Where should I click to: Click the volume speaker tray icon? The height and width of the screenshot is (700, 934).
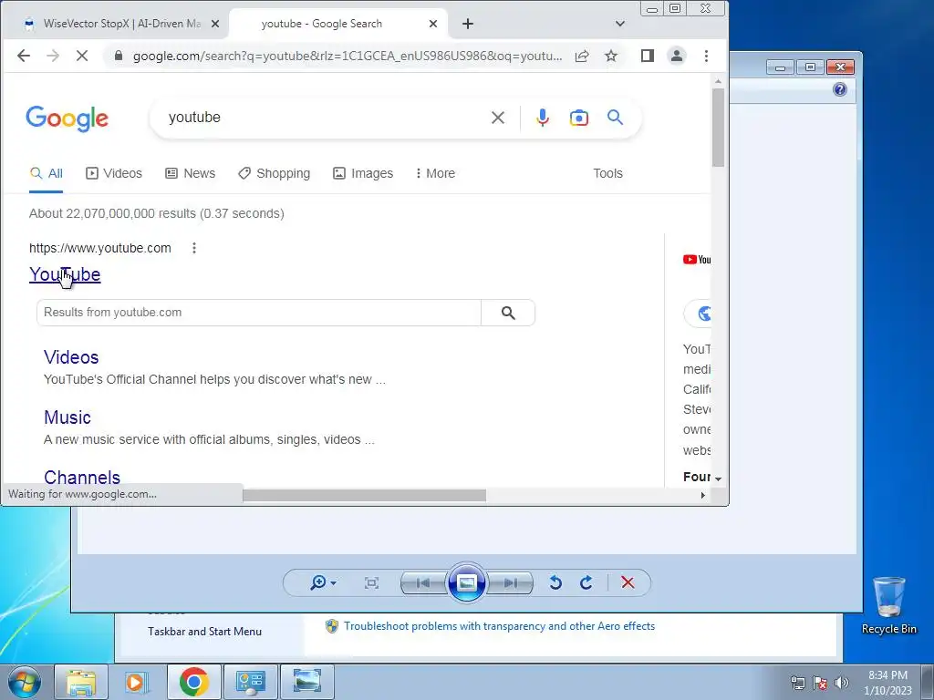[841, 683]
